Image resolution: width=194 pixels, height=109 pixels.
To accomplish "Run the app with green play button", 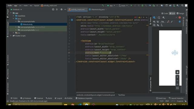I will (x=131, y=5).
